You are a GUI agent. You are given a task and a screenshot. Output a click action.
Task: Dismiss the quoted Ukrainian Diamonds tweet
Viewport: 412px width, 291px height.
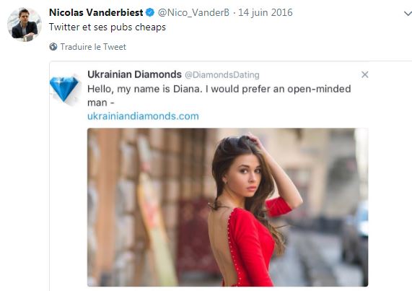point(364,74)
